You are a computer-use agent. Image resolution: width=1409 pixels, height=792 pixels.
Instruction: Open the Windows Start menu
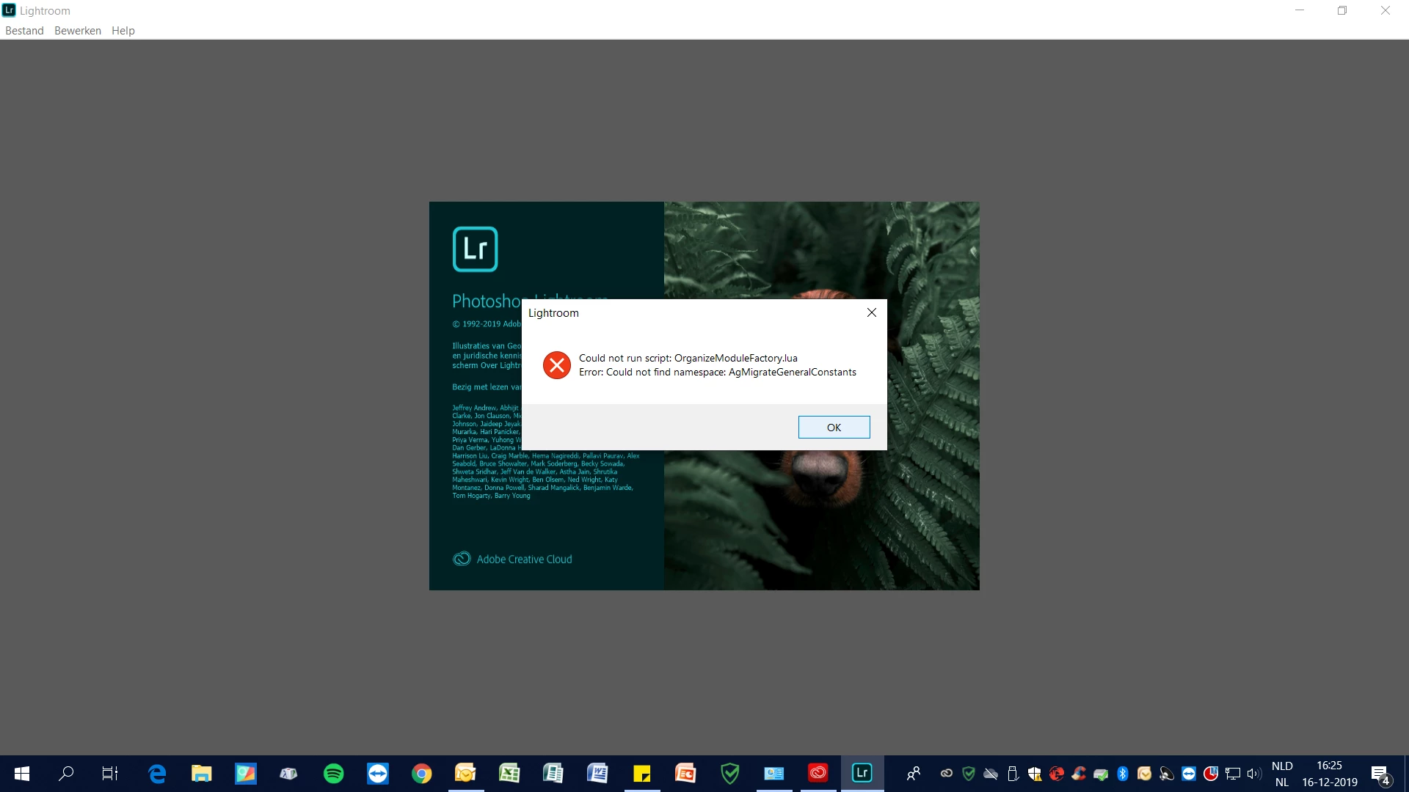(x=22, y=774)
